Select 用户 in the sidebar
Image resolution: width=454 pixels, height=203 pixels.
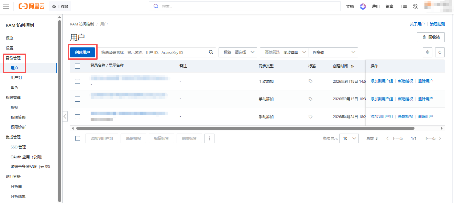pyautogui.click(x=14, y=68)
